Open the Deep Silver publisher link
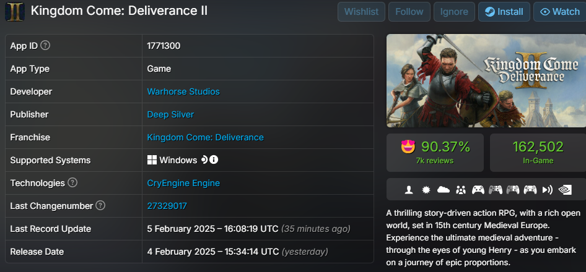Viewport: 586px width, 272px height. tap(170, 114)
